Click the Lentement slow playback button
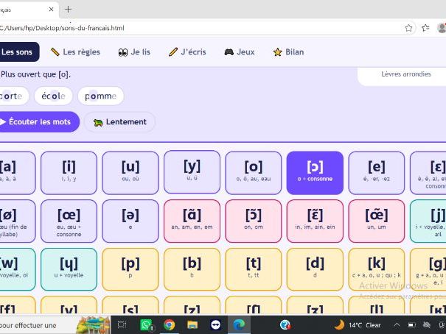This screenshot has height=334, width=446. tap(119, 122)
